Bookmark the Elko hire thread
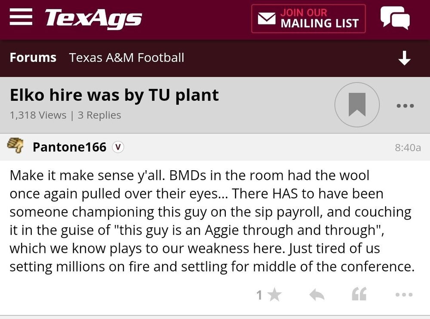430x319 pixels. tap(357, 105)
